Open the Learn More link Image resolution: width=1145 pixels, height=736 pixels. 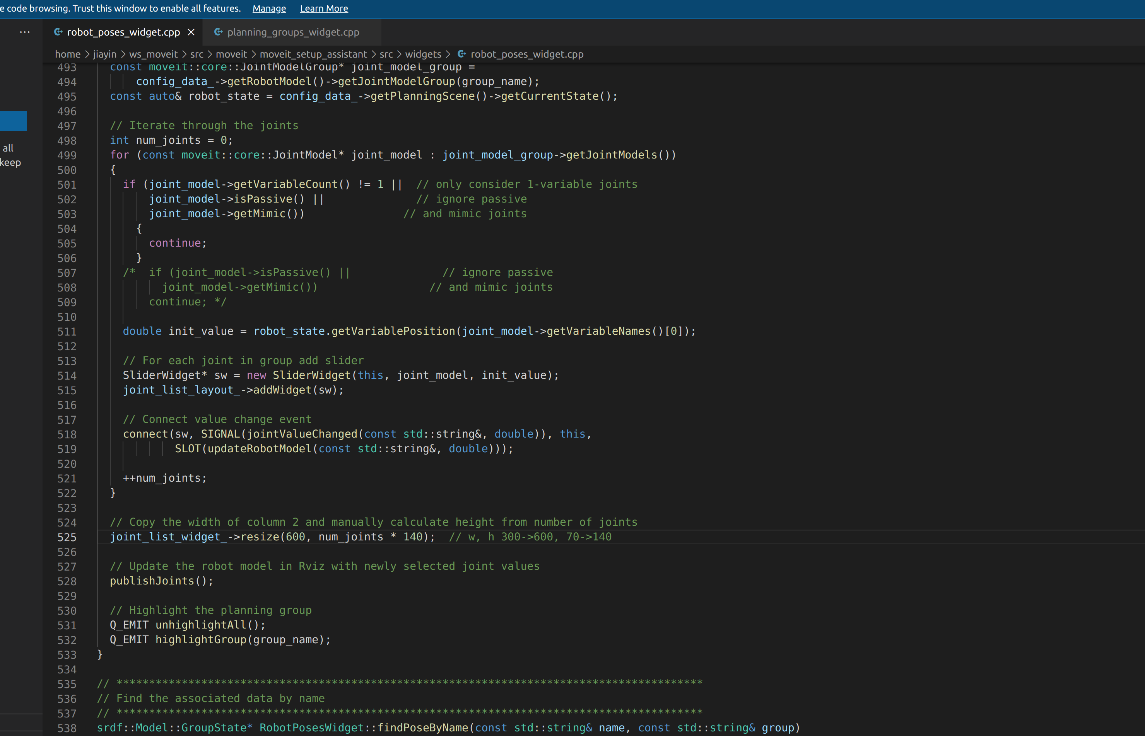tap(324, 9)
